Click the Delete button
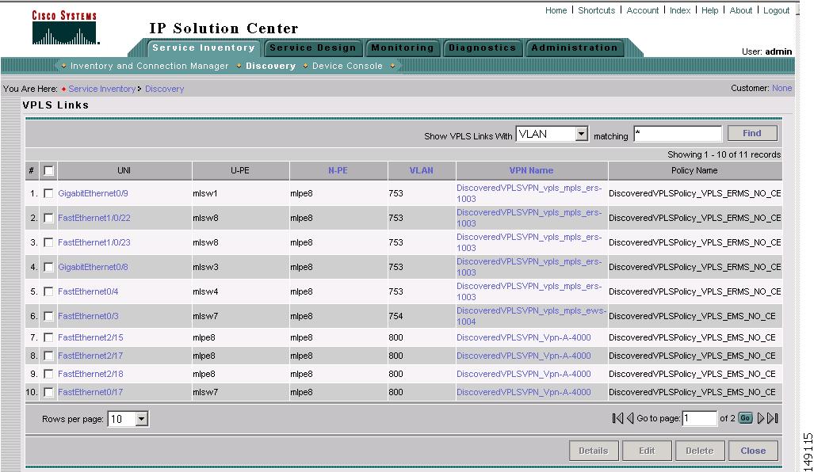The height and width of the screenshot is (472, 814). point(700,451)
